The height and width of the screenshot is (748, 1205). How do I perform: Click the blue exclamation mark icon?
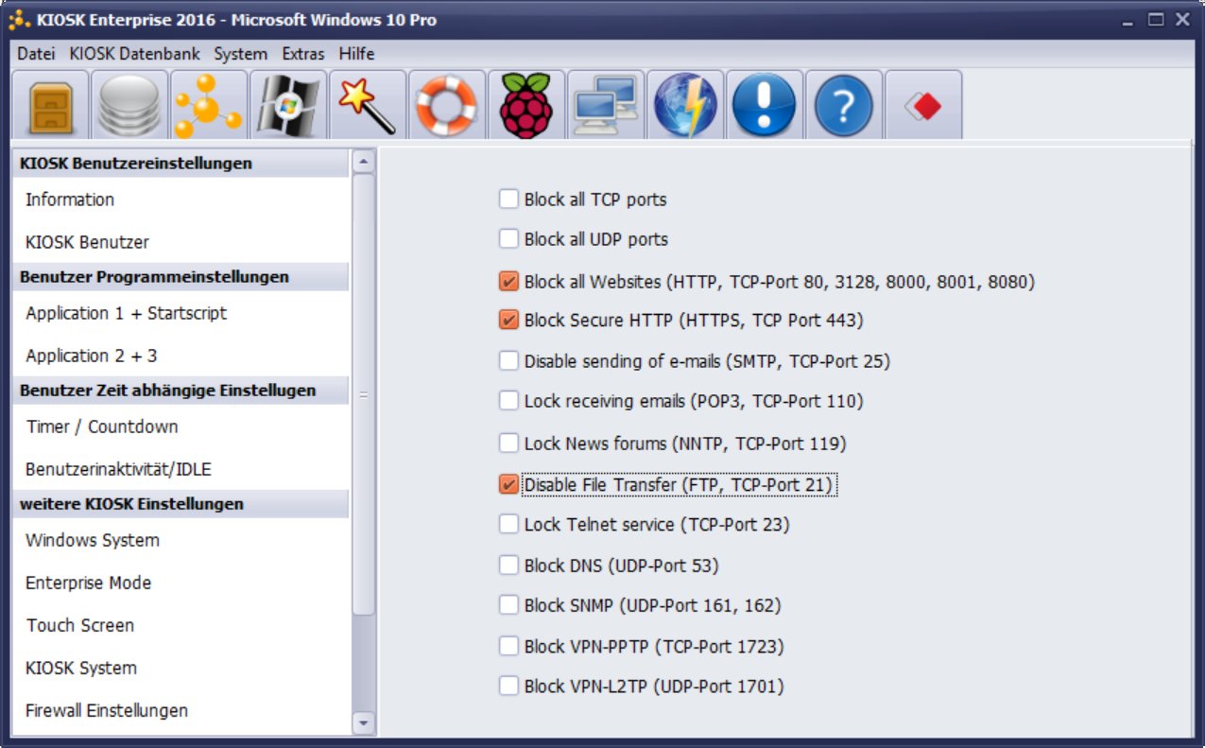pos(765,105)
